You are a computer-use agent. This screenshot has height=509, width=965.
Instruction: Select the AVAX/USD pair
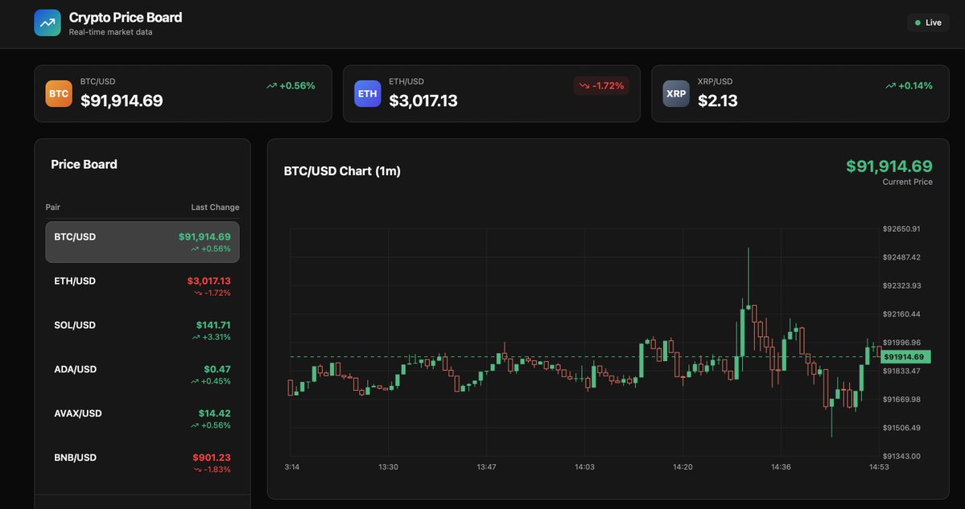point(142,418)
